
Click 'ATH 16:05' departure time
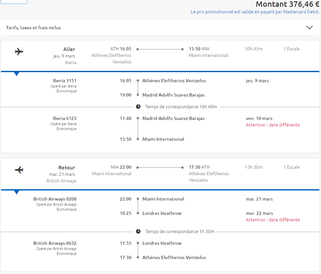click(x=121, y=49)
